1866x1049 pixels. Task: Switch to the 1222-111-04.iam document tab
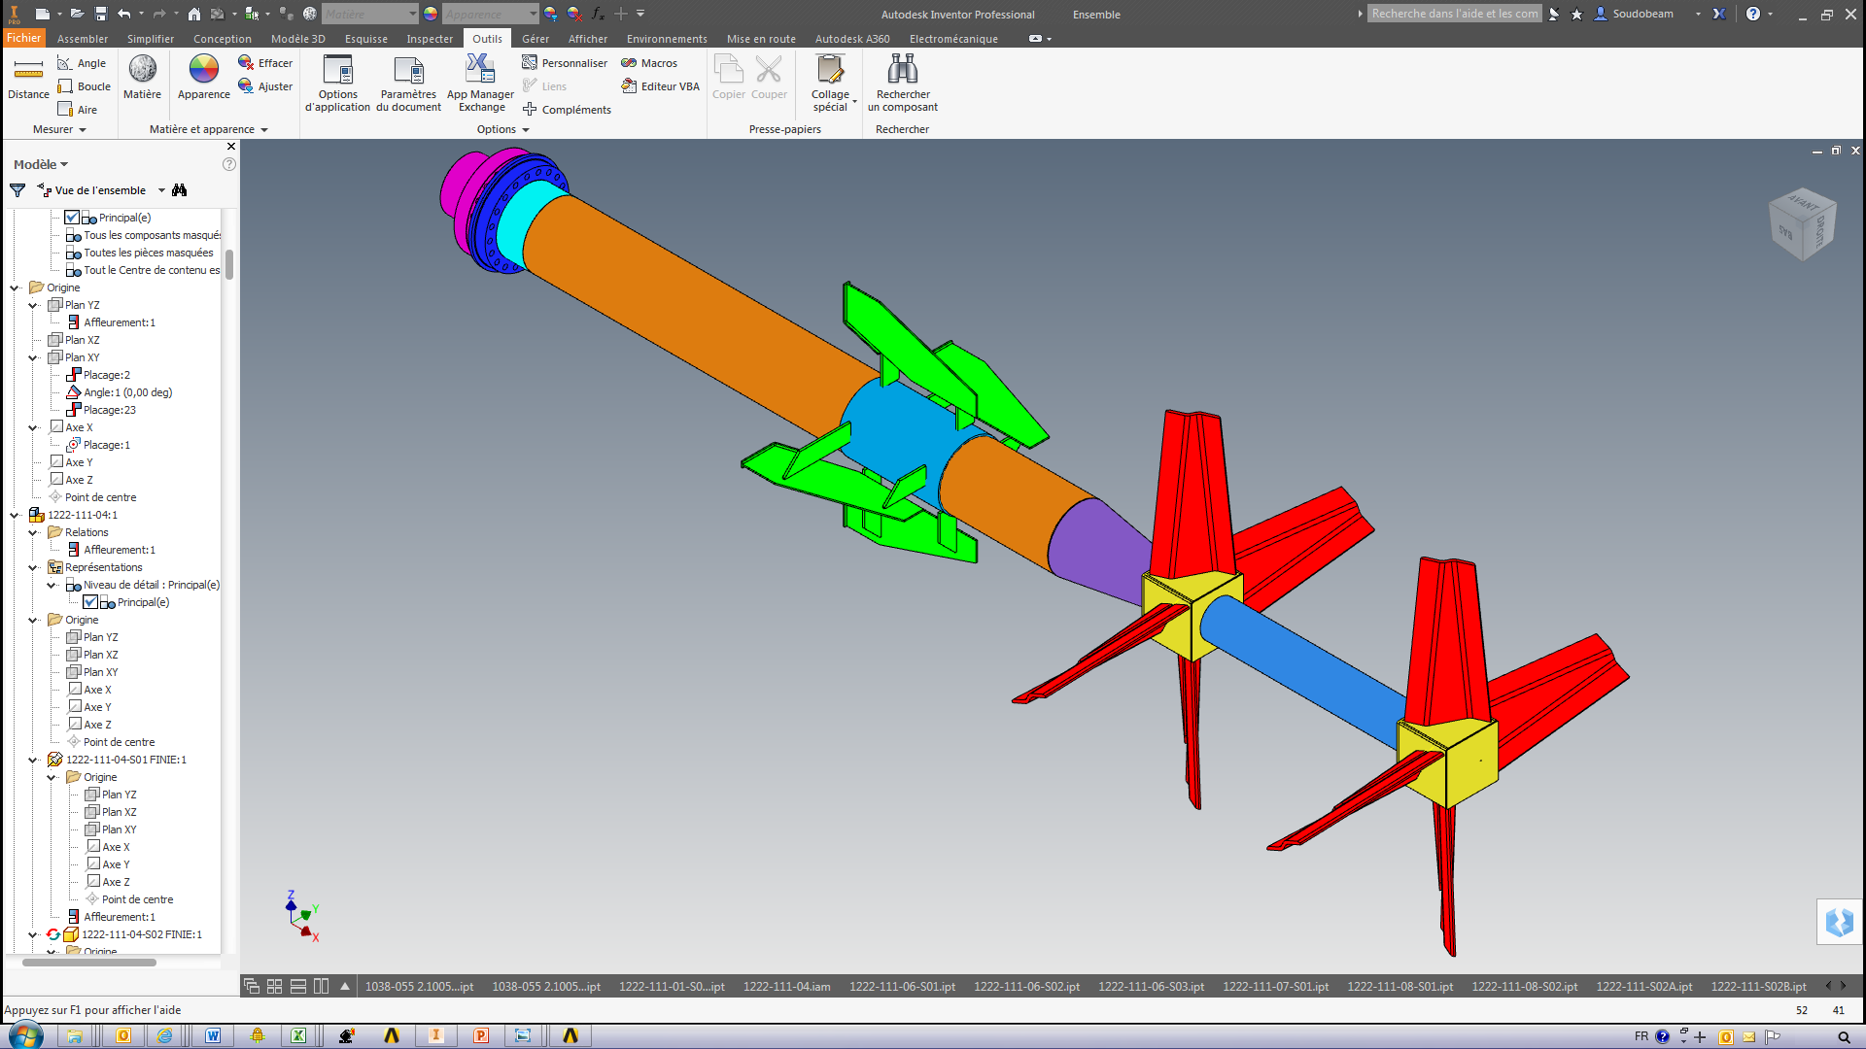pos(787,986)
